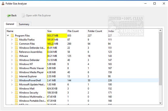This screenshot has height=111, width=168.
Task: Select the Windows Defender Ad... folder icon
Action: coord(16,48)
